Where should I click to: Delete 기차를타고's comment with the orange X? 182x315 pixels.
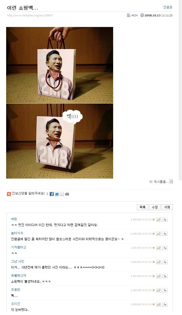pos(154,248)
